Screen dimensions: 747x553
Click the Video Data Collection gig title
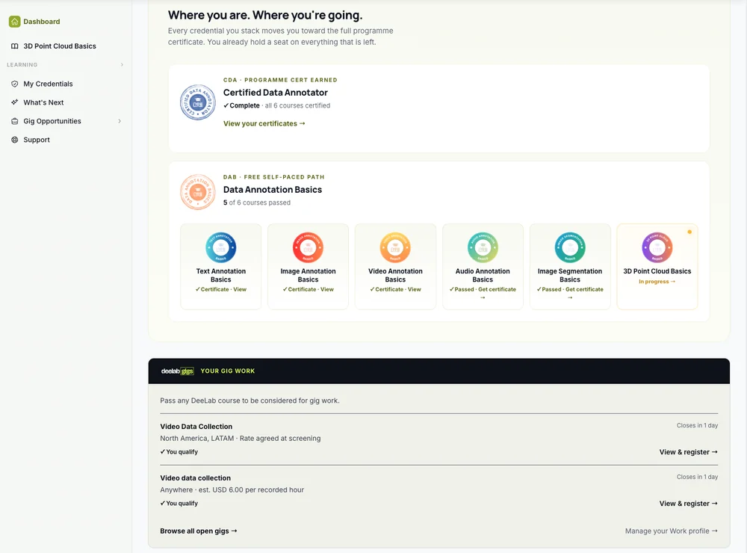(x=196, y=427)
